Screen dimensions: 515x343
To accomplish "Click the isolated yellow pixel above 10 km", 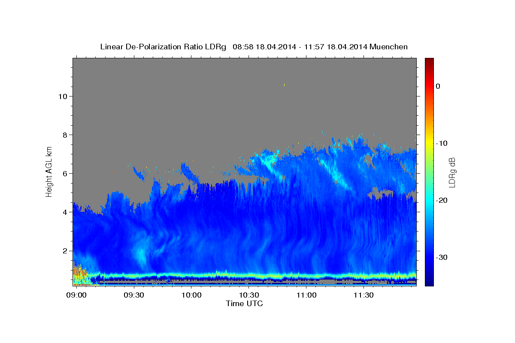I will tap(284, 85).
